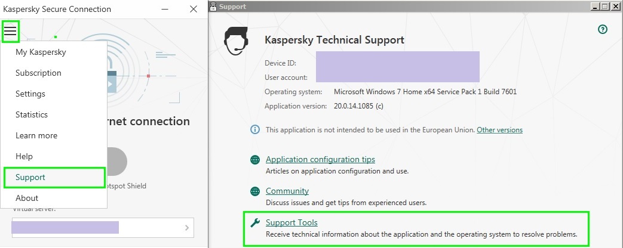Open the Support menu item
This screenshot has width=623, height=248.
(30, 177)
